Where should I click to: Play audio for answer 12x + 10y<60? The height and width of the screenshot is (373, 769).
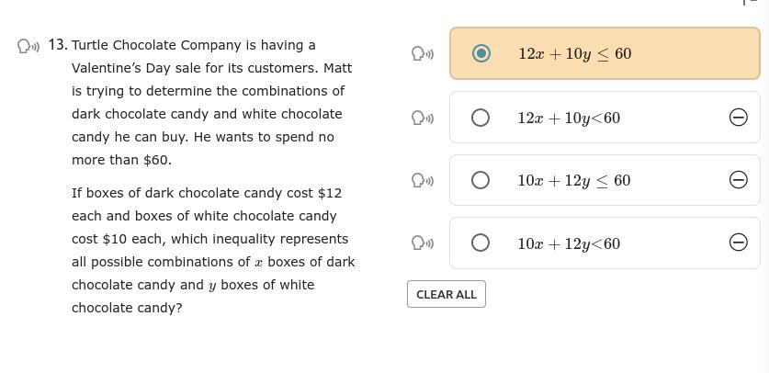(423, 118)
